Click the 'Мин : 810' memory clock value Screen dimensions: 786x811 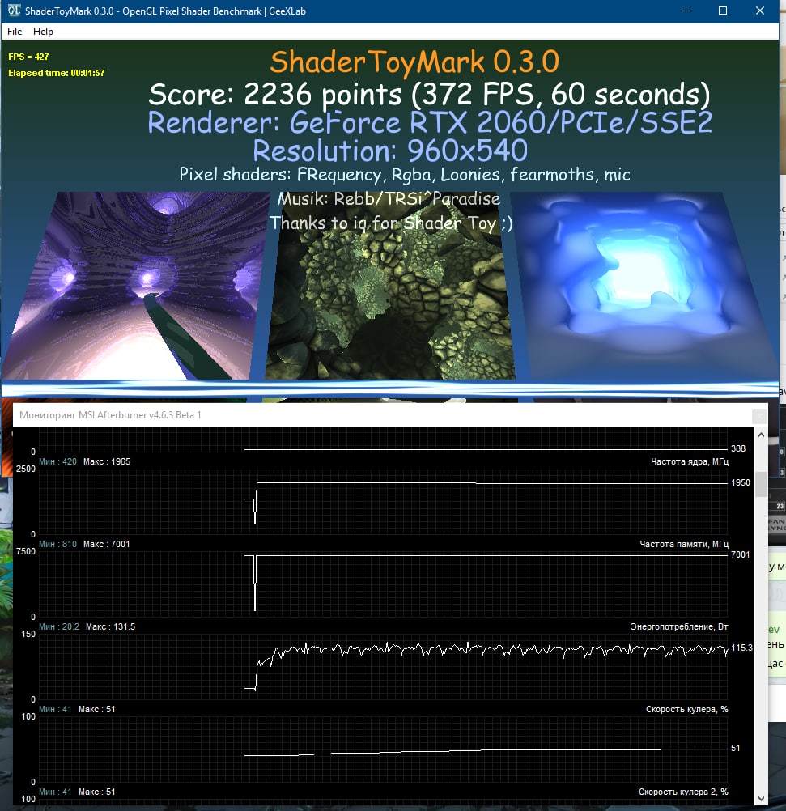pyautogui.click(x=57, y=544)
